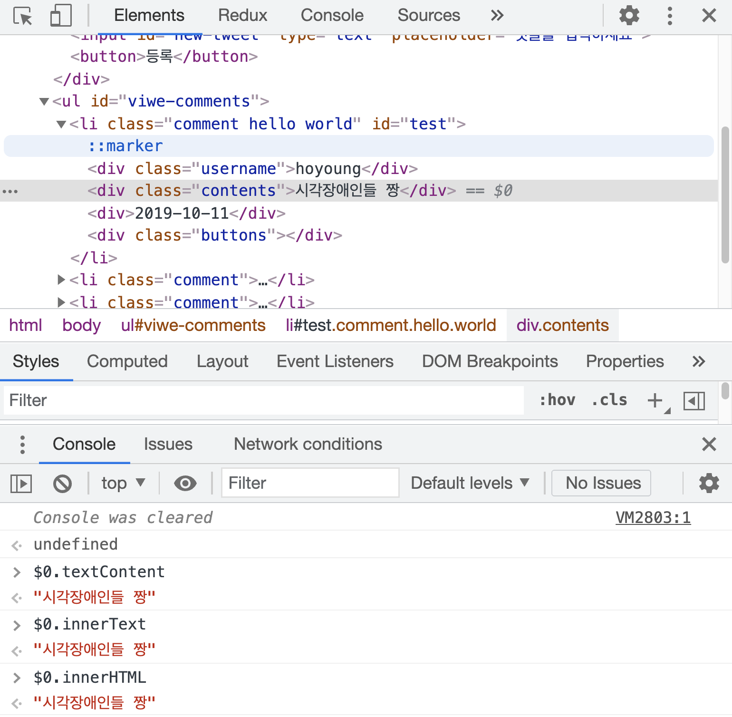The height and width of the screenshot is (717, 732).
Task: Click the $0.textContent console entry
Action: click(x=99, y=572)
